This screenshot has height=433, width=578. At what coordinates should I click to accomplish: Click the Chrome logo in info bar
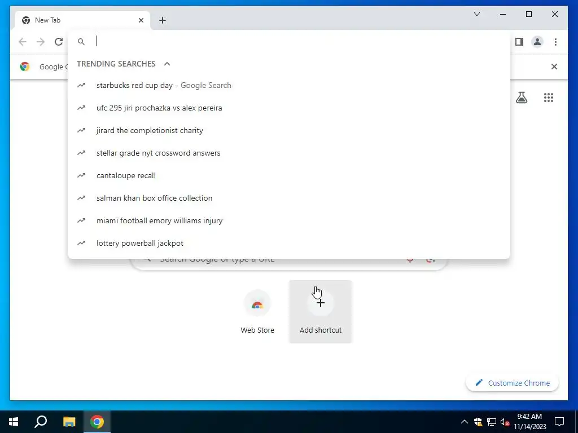[x=25, y=67]
